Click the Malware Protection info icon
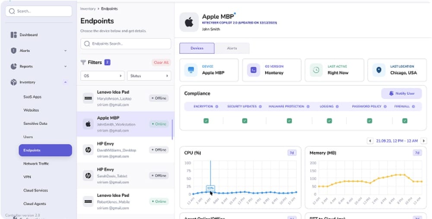Viewport: 432px width, 219px height. point(308,106)
